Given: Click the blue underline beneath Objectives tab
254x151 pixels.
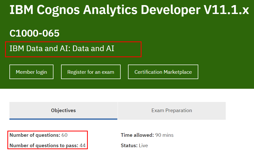Looking at the screenshot, I should (63, 119).
